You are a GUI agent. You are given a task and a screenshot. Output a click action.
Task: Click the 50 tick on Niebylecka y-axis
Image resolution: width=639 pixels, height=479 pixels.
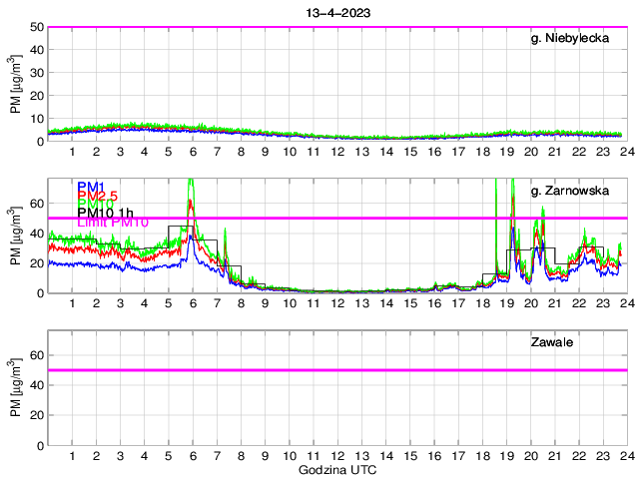36,27
